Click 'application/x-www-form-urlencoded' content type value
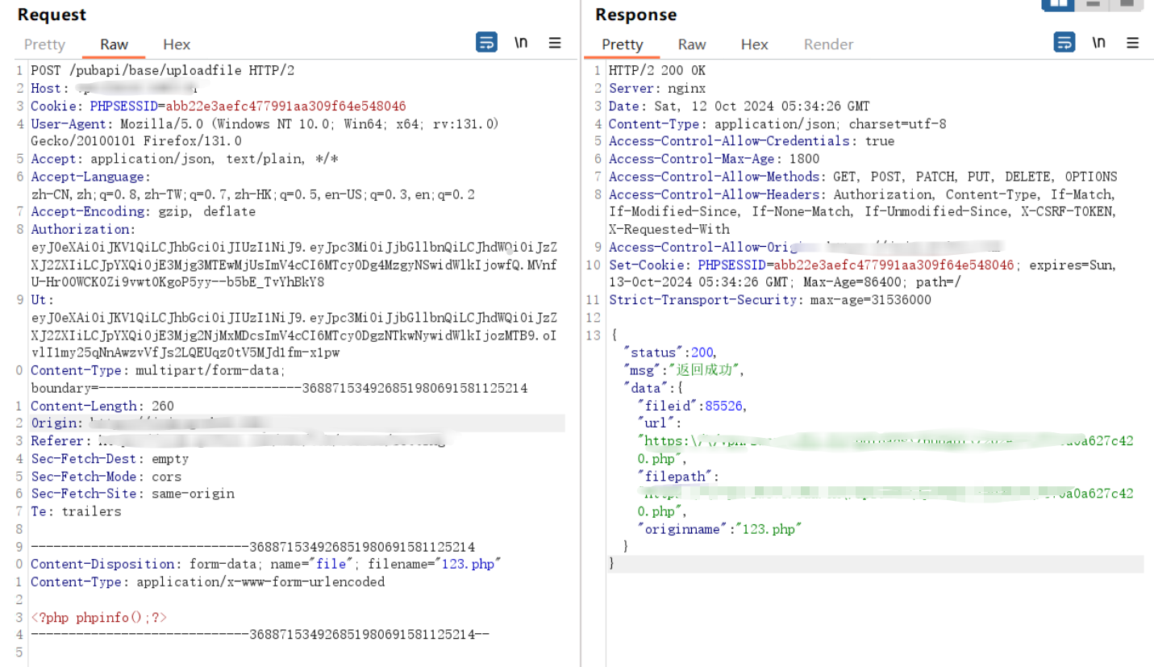 pyautogui.click(x=260, y=582)
